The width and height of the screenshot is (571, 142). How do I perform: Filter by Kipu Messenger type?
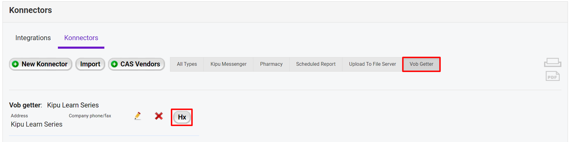click(x=229, y=64)
